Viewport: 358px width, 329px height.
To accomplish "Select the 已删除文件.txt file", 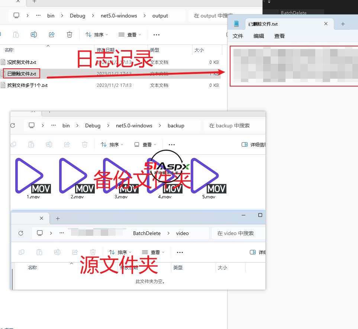I will click(x=22, y=74).
